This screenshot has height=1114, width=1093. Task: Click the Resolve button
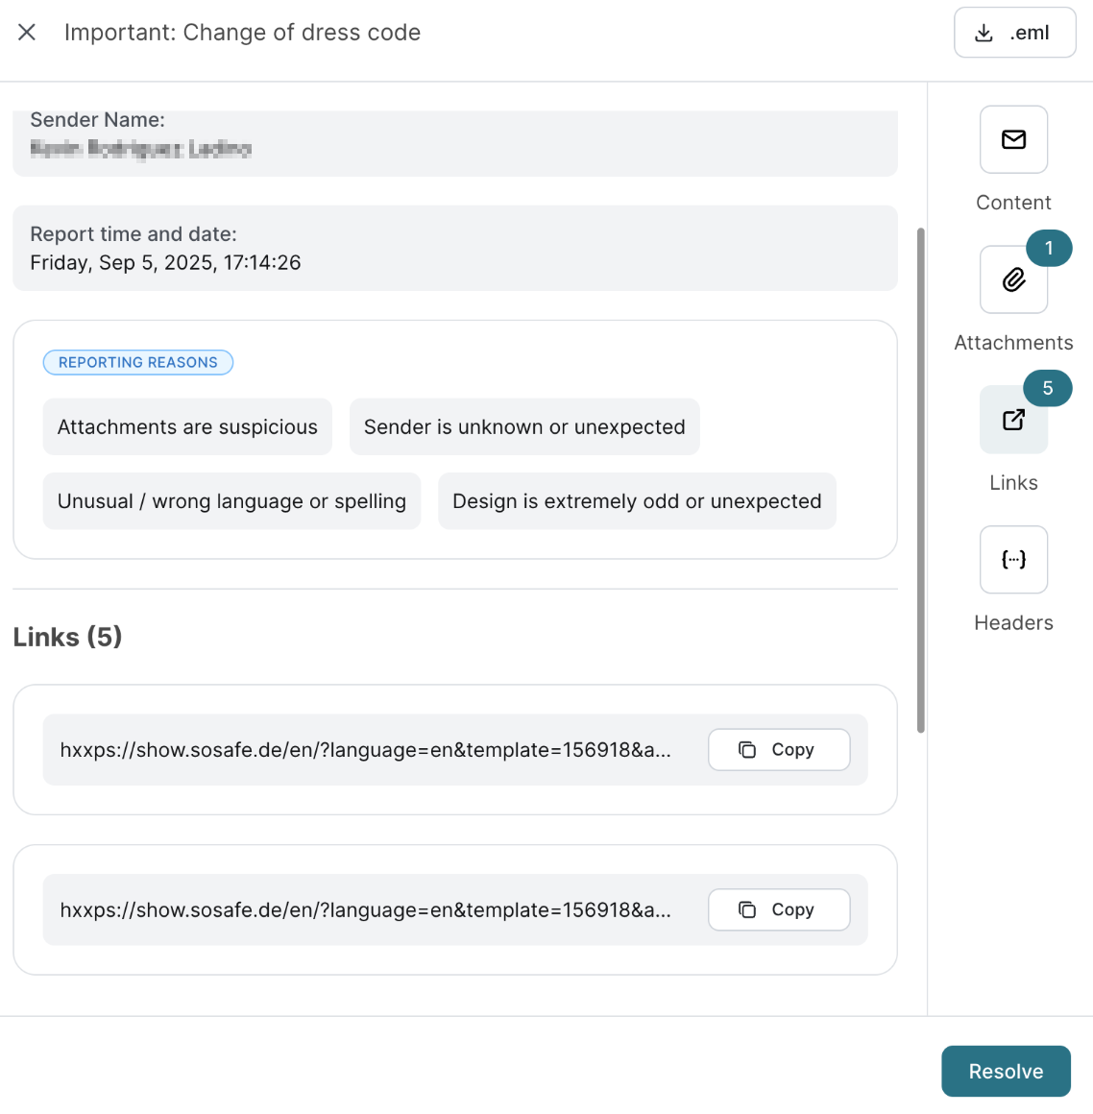coord(1006,1072)
